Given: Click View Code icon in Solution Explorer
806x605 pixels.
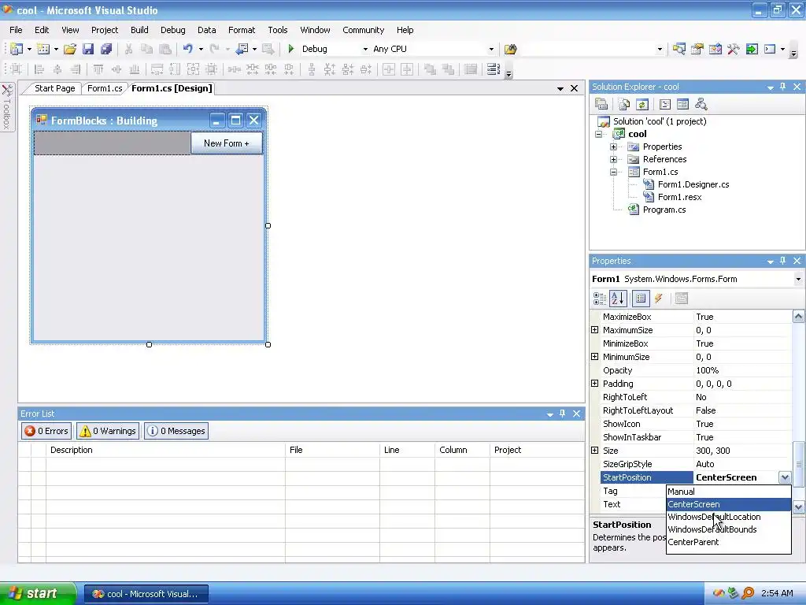Looking at the screenshot, I should pyautogui.click(x=664, y=105).
